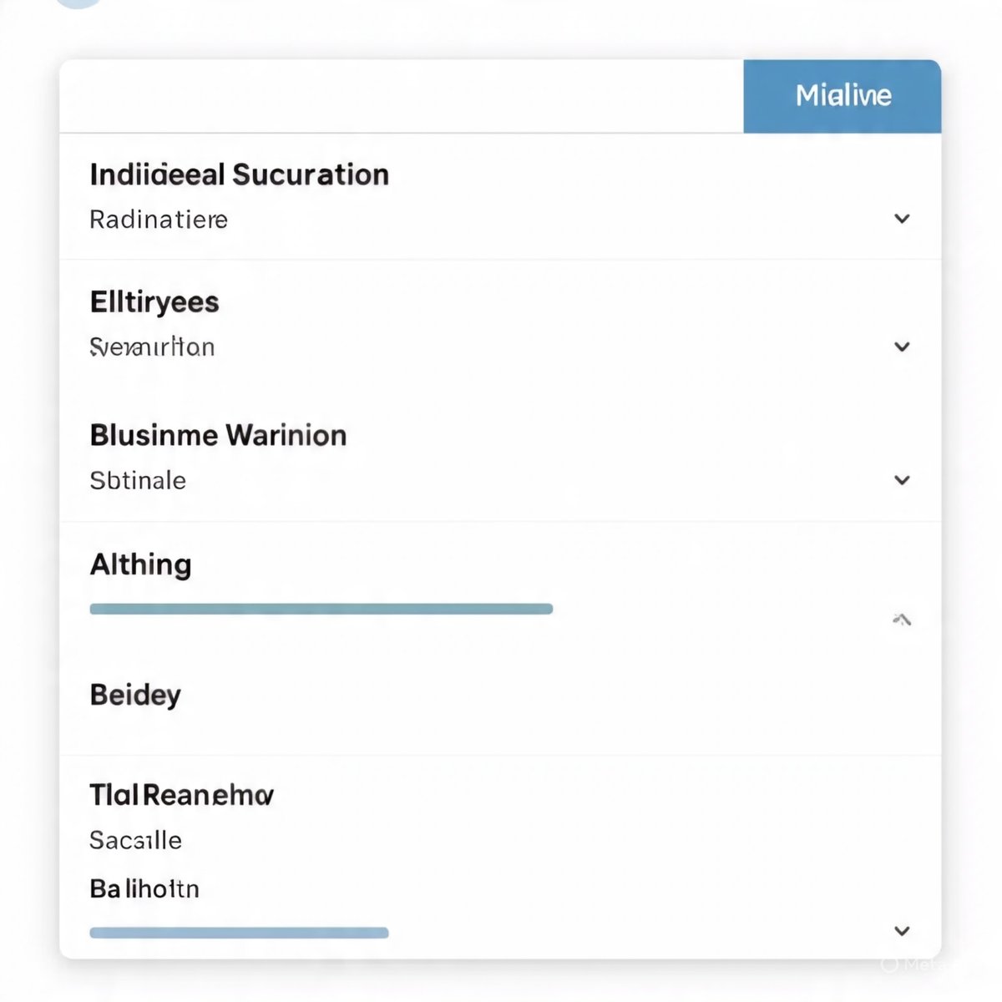Expand the Balihoitn row chevron
1002x1002 pixels.
(x=902, y=931)
